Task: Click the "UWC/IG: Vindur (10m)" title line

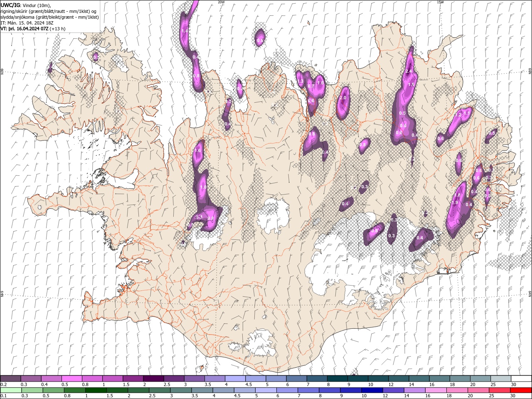Action: [x=26, y=5]
